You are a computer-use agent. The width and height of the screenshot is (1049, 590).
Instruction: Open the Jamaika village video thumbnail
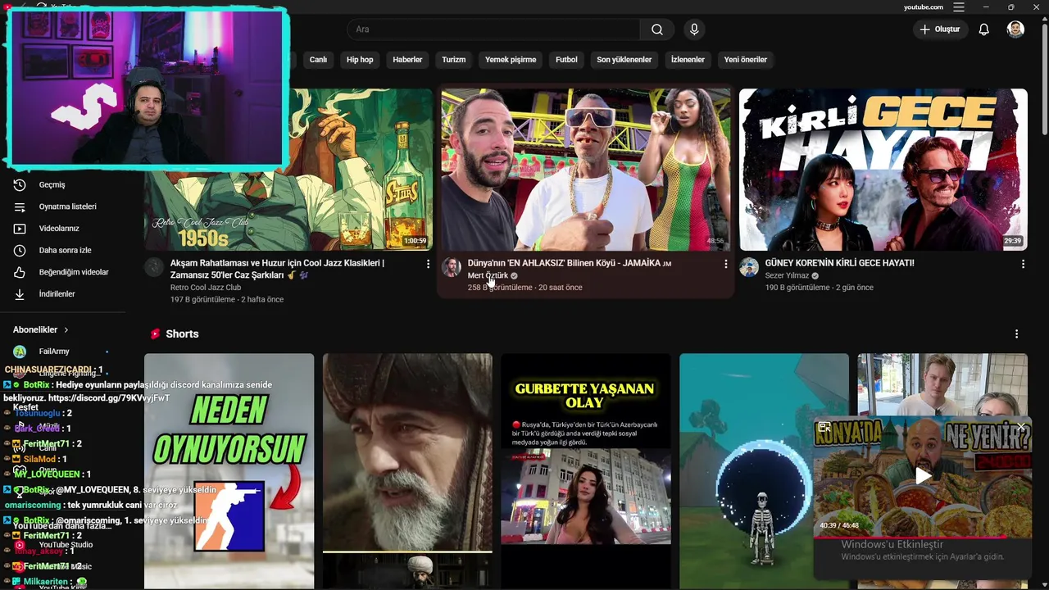tap(585, 170)
